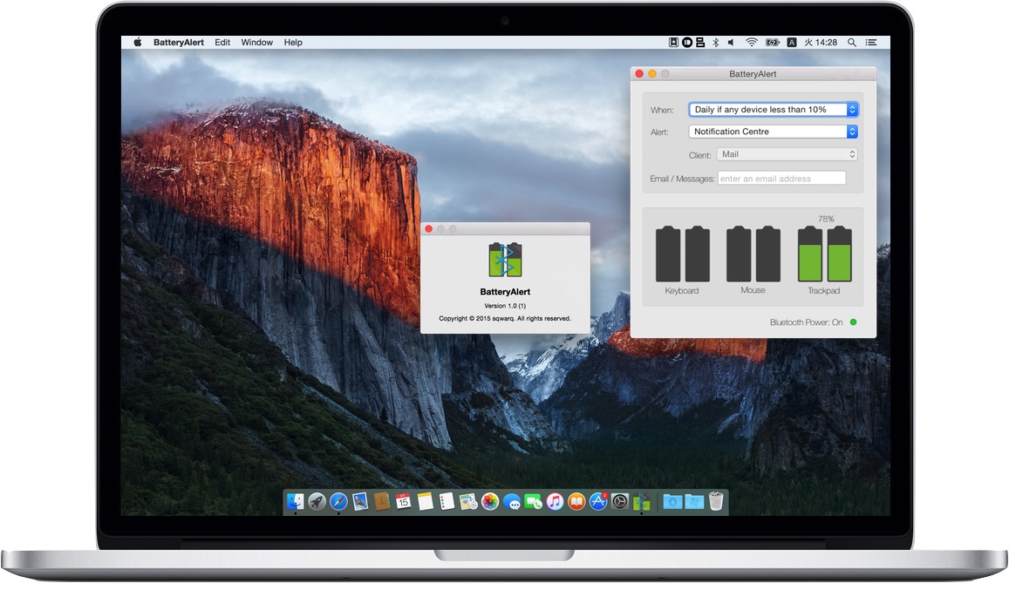Open the Window menu
1009x590 pixels.
[256, 43]
